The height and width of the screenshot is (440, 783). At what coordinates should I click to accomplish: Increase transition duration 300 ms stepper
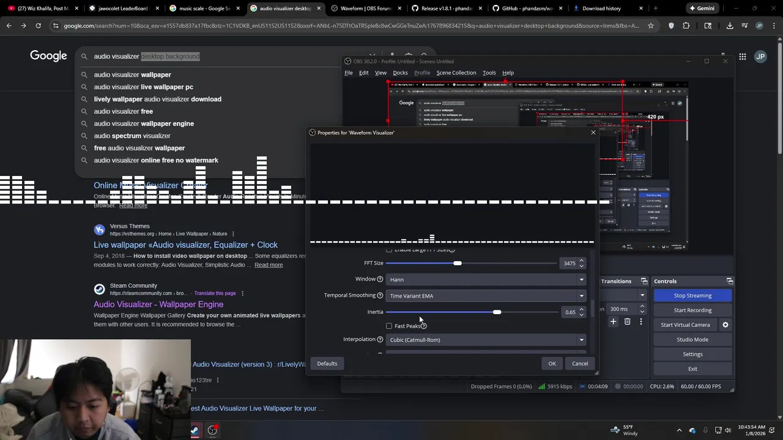point(642,307)
